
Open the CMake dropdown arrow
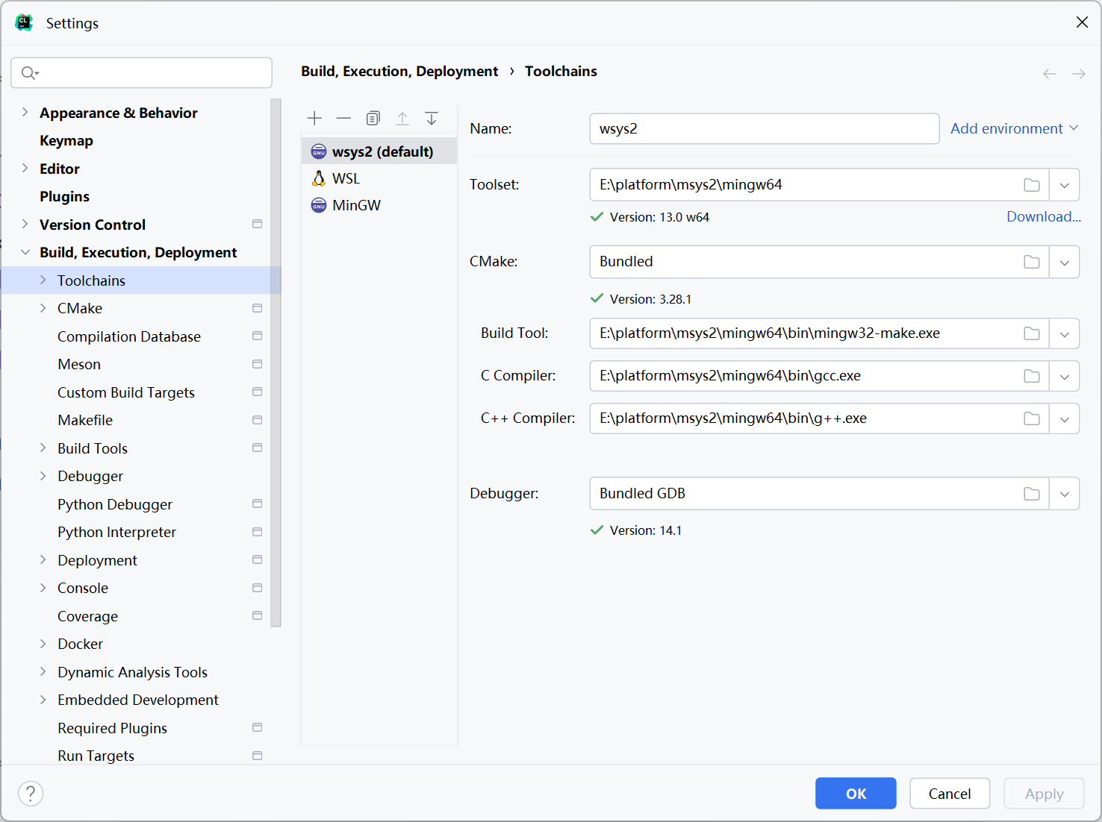click(1065, 262)
